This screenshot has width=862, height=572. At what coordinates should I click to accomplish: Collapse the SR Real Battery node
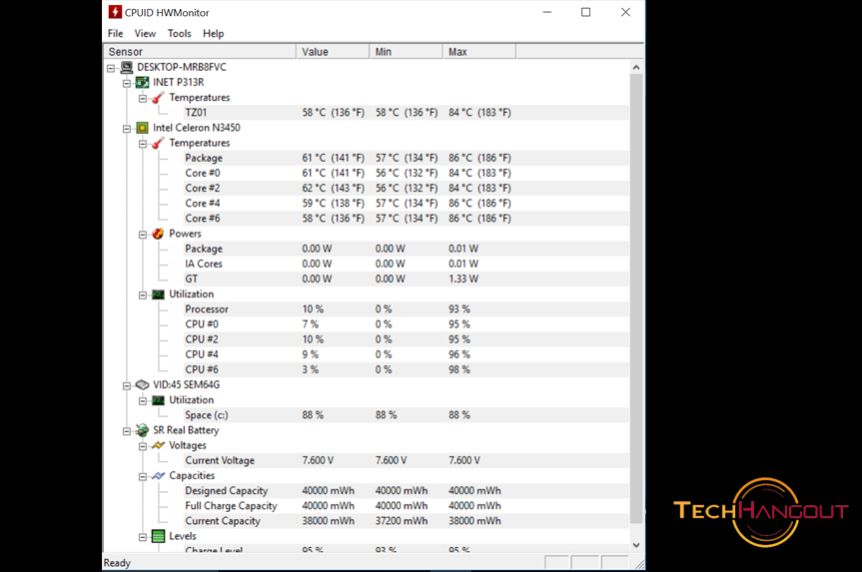coord(127,431)
